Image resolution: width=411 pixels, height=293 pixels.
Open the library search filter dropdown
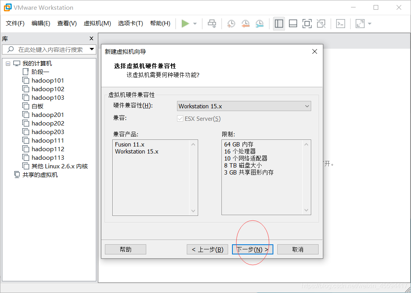[x=92, y=49]
